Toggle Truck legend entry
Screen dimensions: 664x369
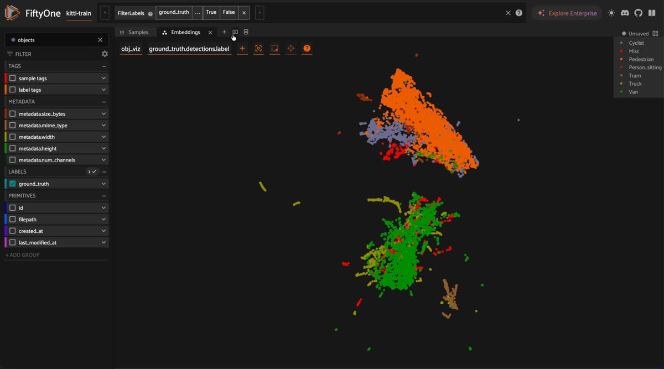pyautogui.click(x=635, y=84)
